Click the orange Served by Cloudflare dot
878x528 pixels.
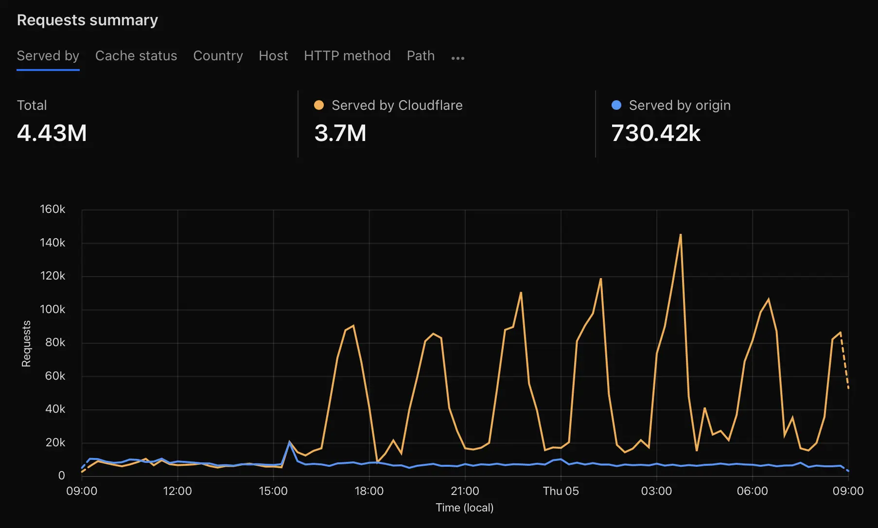(319, 105)
